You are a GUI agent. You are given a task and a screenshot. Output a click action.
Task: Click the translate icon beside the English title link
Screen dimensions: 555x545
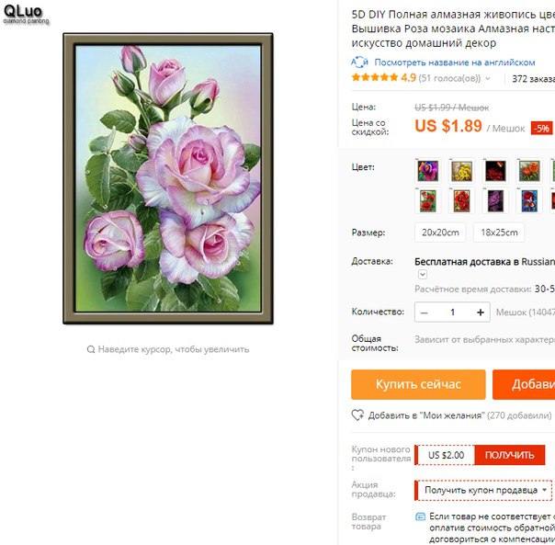click(x=359, y=62)
